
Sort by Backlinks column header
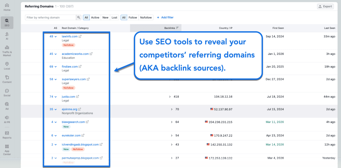coord(170,28)
